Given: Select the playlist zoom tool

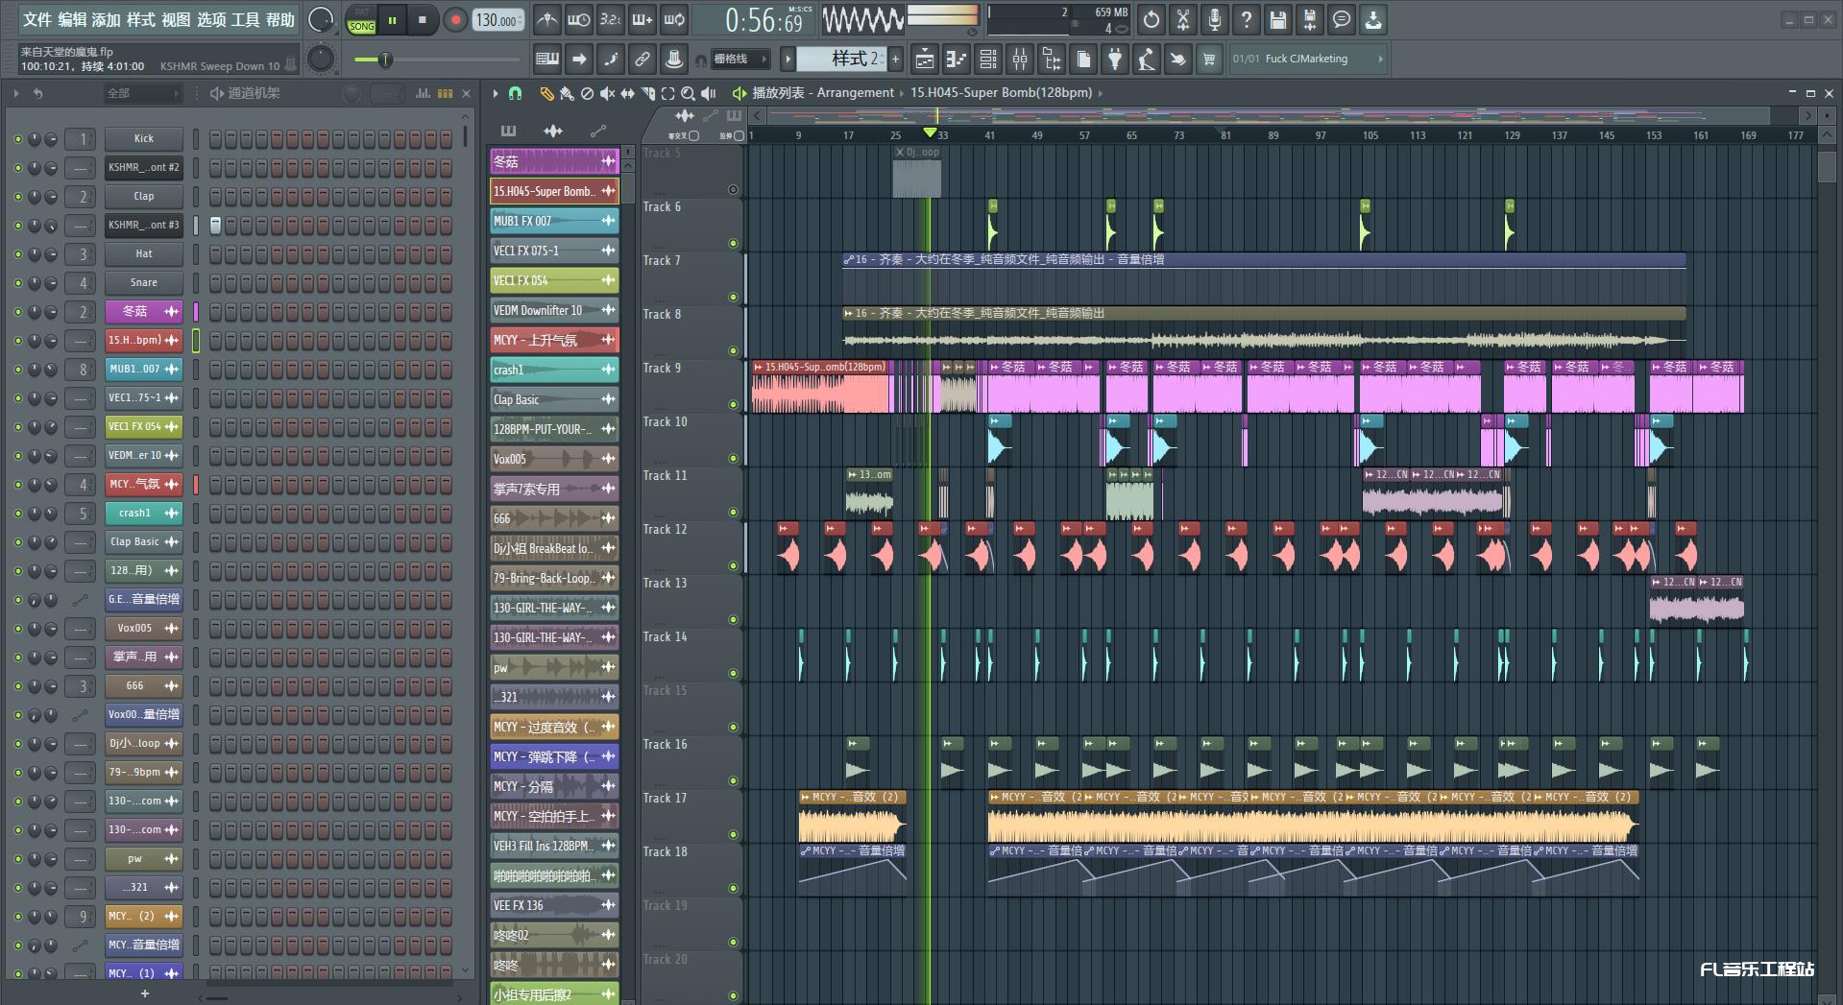Looking at the screenshot, I should [688, 93].
